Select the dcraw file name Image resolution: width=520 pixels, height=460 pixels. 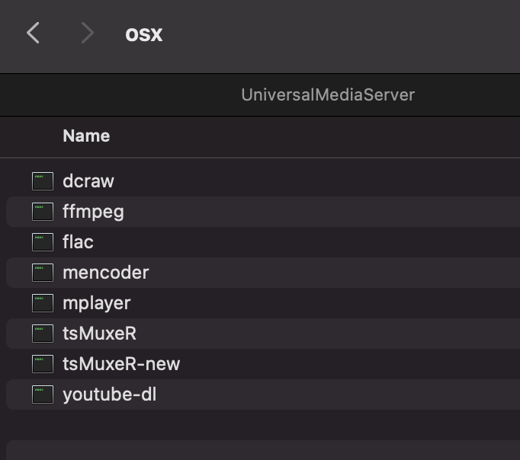coord(88,181)
